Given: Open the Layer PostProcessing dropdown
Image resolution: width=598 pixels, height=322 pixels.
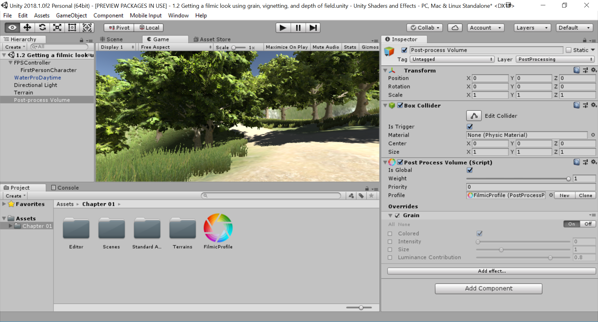Looking at the screenshot, I should pyautogui.click(x=555, y=59).
